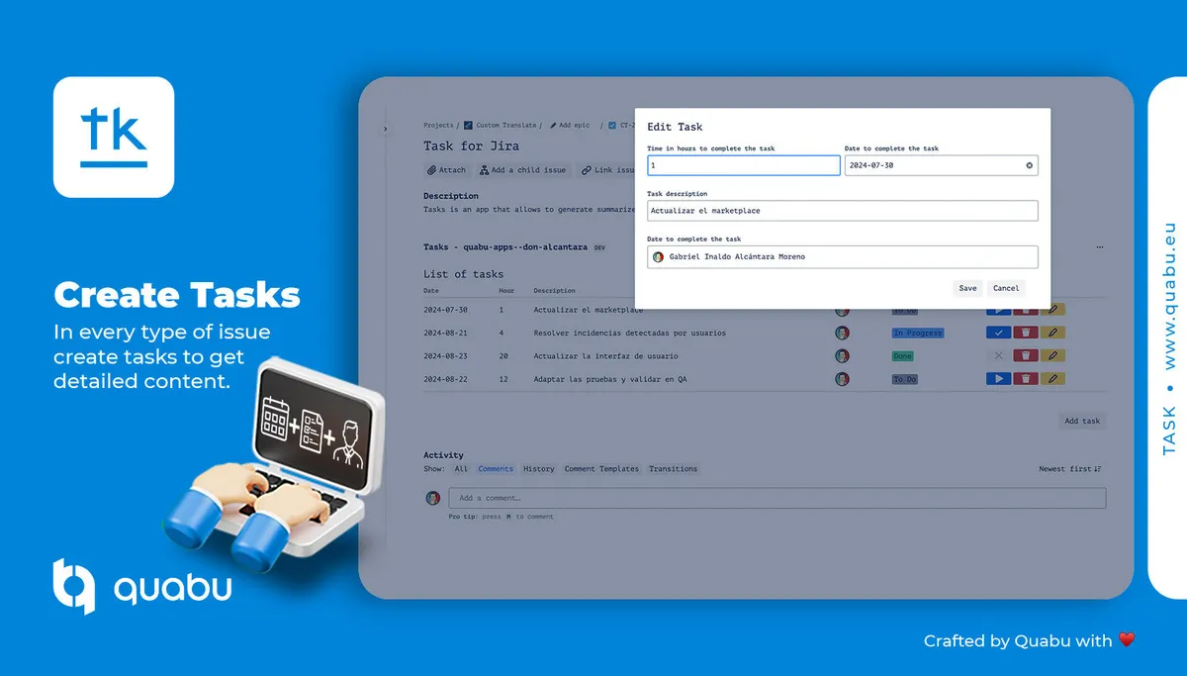Click the assignee avatar on the 2024-08-22 row
The width and height of the screenshot is (1187, 676).
(x=842, y=378)
